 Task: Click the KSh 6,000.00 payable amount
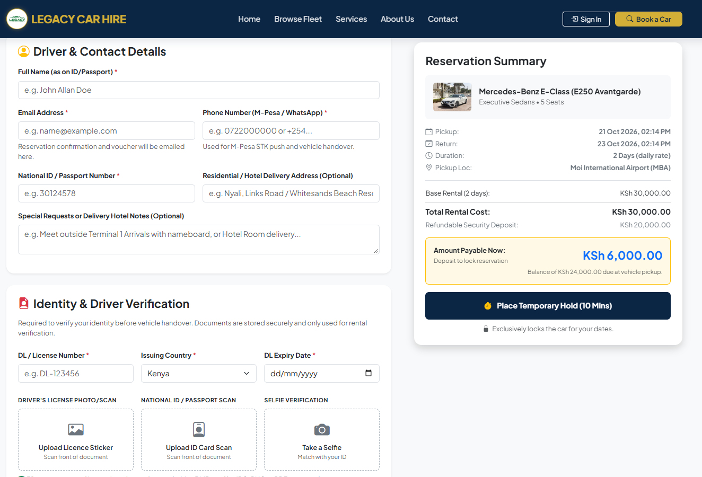point(622,255)
